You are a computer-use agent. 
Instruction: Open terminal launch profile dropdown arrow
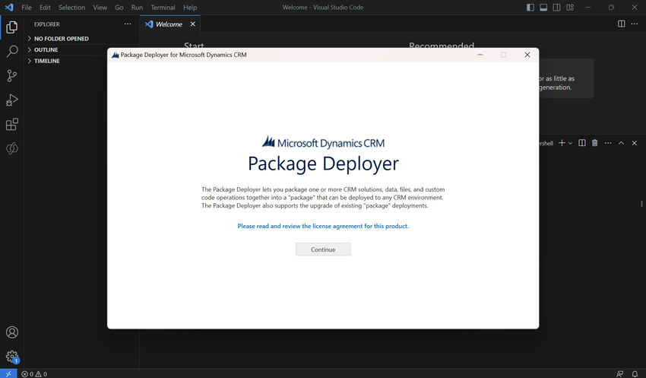570,143
